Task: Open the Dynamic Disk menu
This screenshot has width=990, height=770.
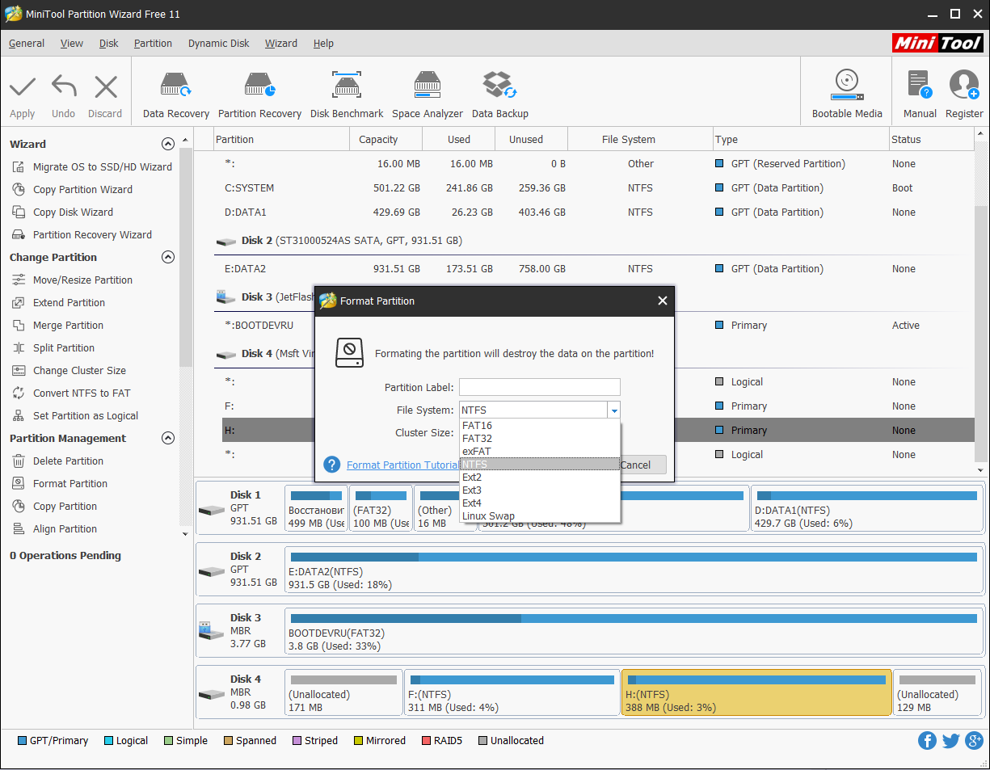Action: (219, 44)
